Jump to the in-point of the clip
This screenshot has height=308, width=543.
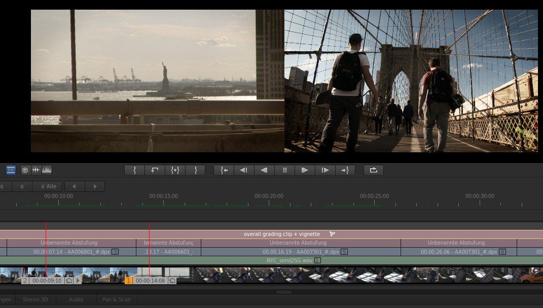coord(224,170)
